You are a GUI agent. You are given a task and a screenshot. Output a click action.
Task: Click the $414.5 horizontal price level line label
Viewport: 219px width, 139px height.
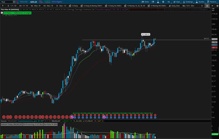206,39
